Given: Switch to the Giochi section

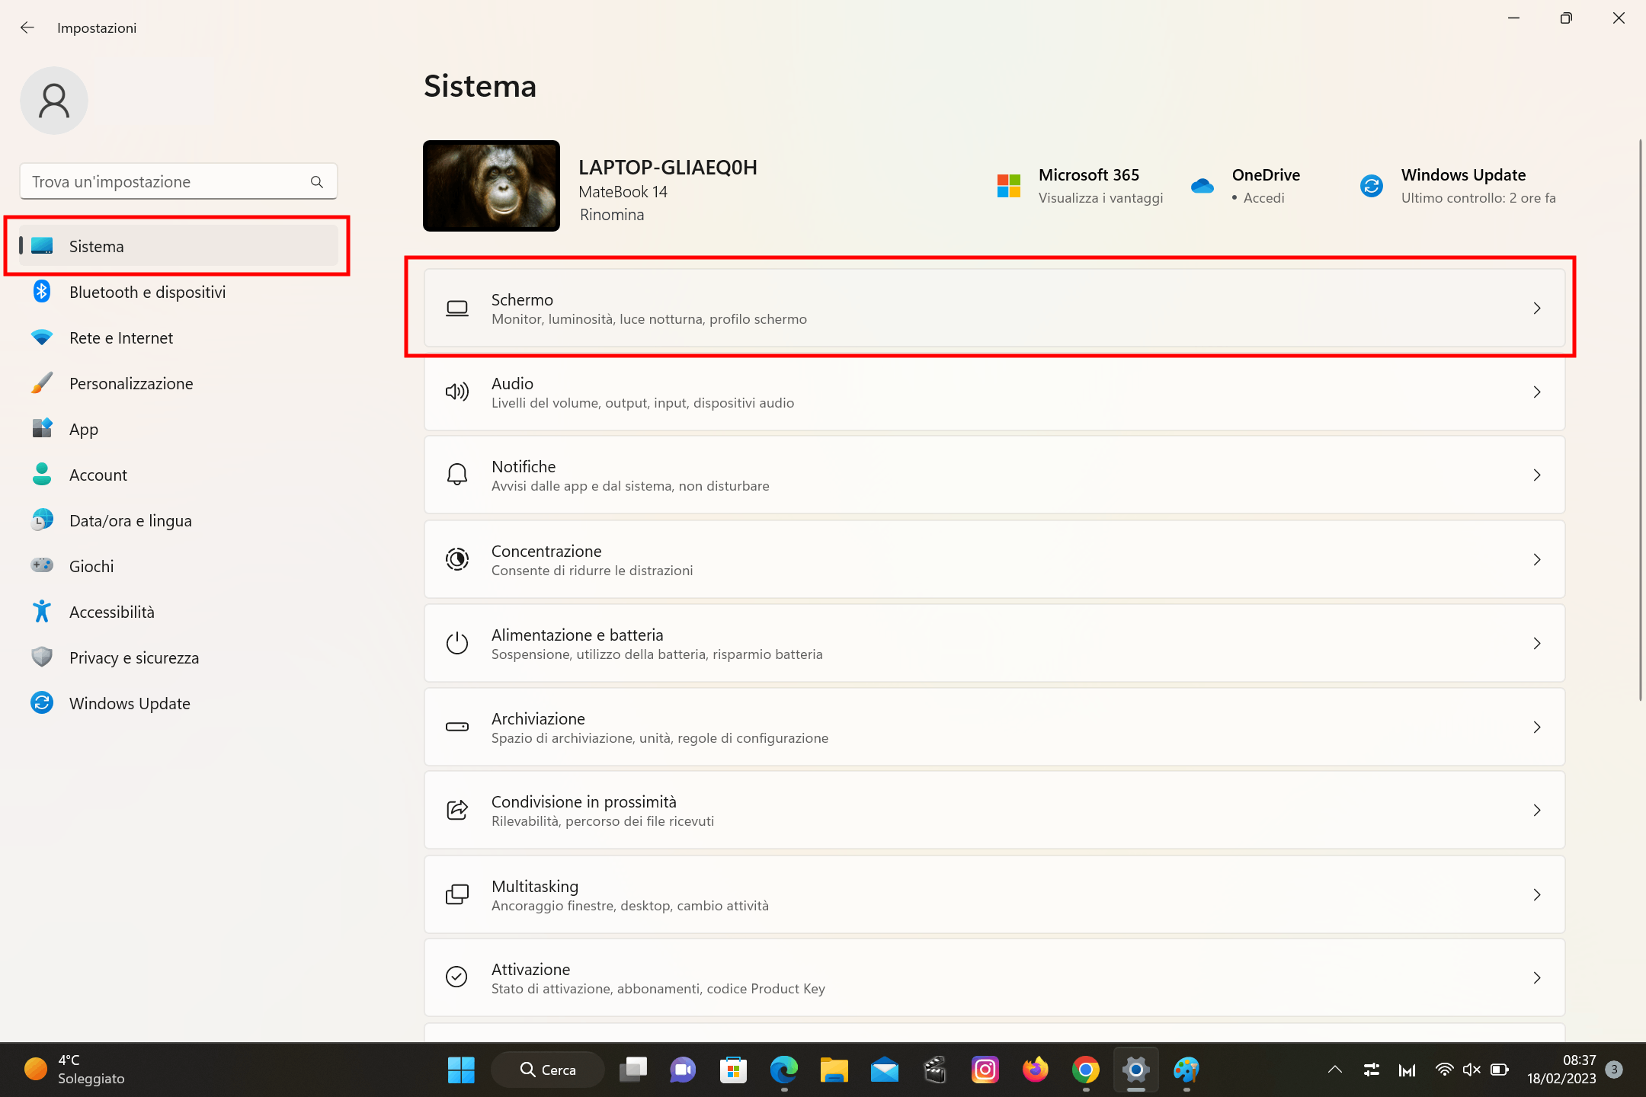Looking at the screenshot, I should pos(91,566).
